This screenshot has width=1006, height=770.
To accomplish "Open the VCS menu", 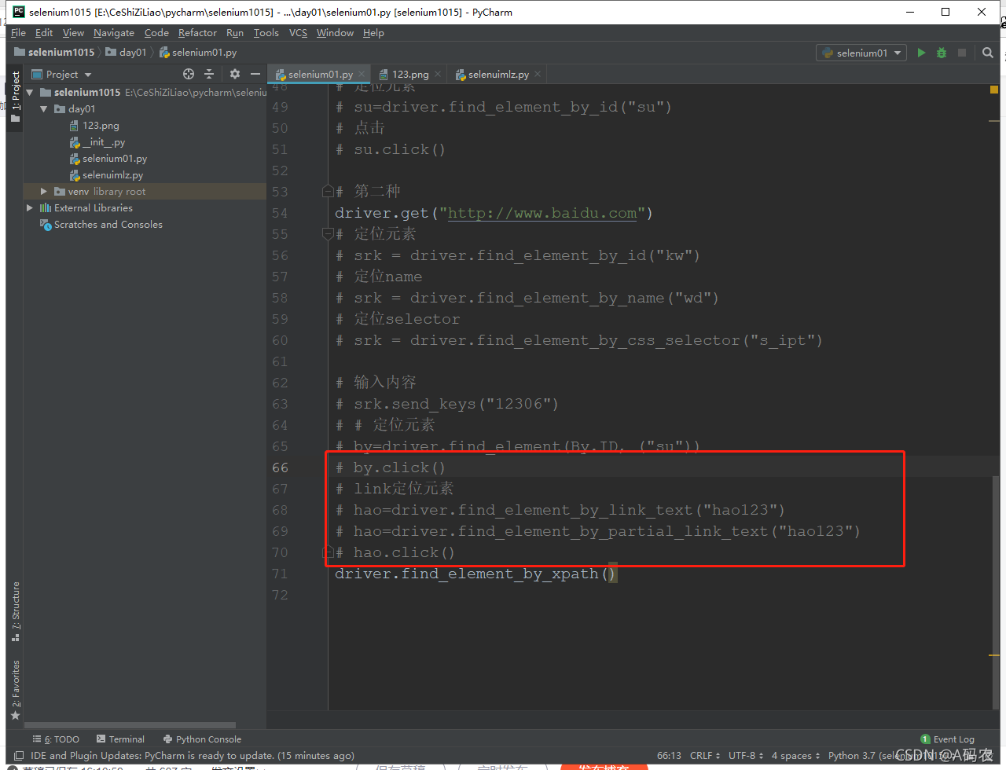I will tap(298, 33).
